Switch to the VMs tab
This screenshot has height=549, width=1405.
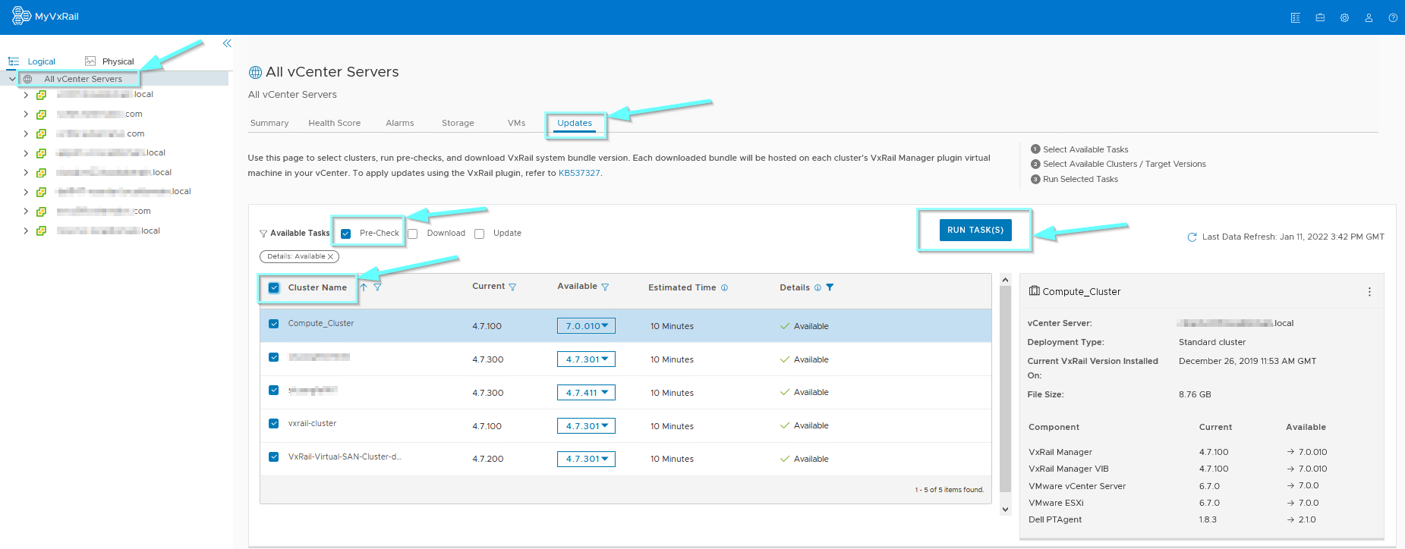517,123
